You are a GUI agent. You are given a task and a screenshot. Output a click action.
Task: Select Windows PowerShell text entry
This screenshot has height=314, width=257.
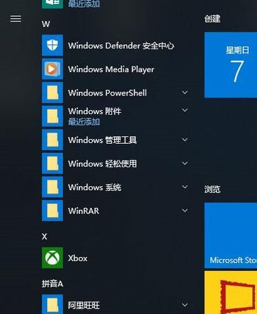click(107, 93)
